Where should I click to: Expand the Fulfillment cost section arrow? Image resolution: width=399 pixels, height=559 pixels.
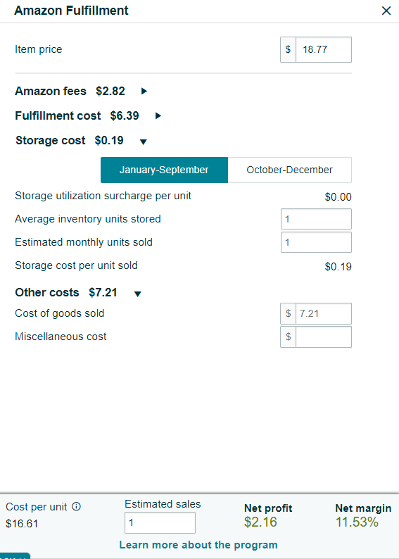(x=158, y=116)
